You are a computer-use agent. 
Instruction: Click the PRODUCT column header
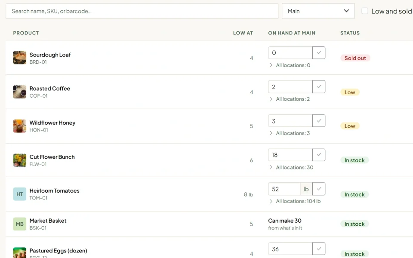pos(26,33)
